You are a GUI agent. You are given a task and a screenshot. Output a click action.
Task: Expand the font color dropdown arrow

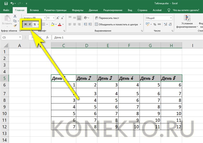pyautogui.click(x=63, y=24)
